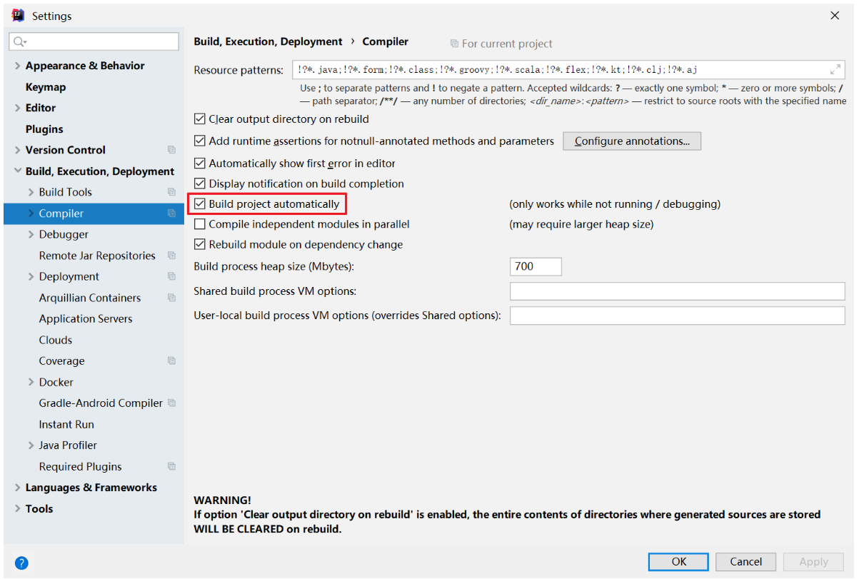
Task: Expand Appearance & Behavior section
Action: [x=17, y=66]
